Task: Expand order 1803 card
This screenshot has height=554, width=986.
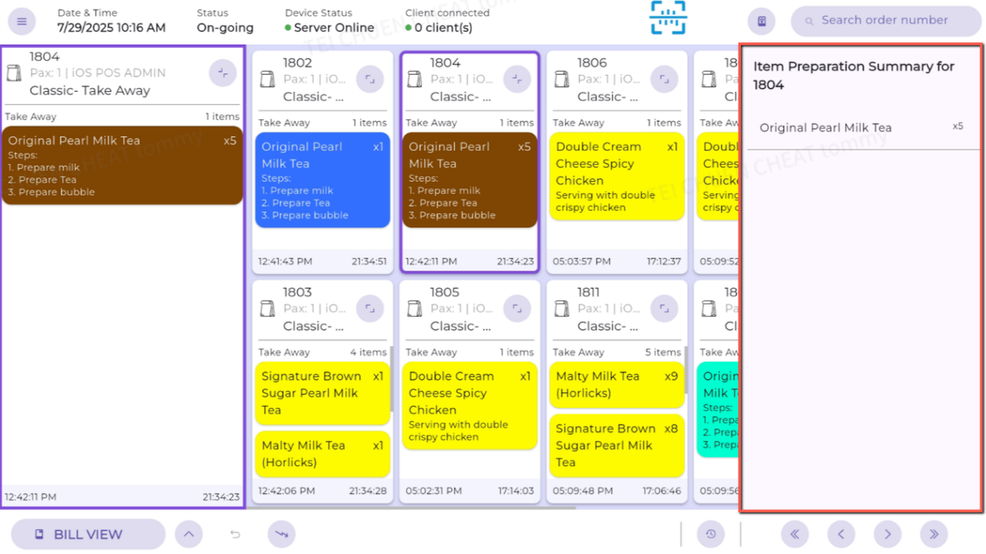Action: [x=370, y=309]
